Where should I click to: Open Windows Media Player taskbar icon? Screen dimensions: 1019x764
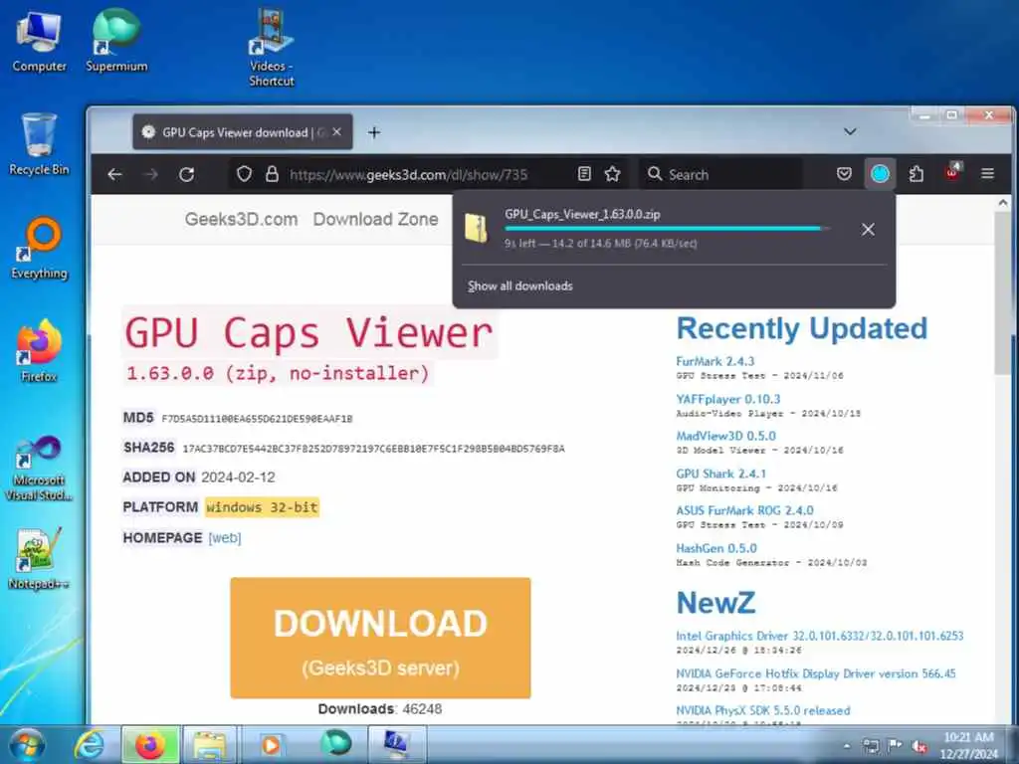[x=271, y=744]
